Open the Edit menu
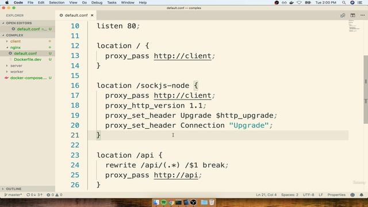This screenshot has height=207, width=368. coord(41,2)
